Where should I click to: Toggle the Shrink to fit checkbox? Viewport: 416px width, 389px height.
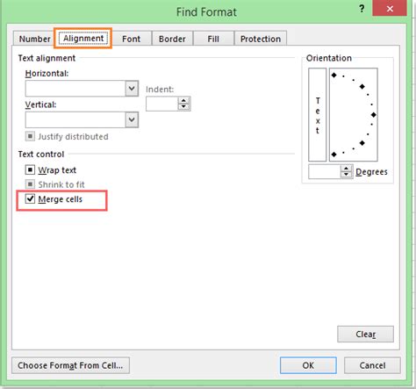coord(30,184)
